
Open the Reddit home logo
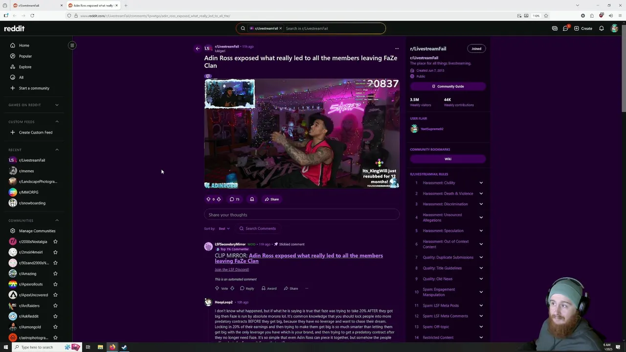click(x=14, y=28)
